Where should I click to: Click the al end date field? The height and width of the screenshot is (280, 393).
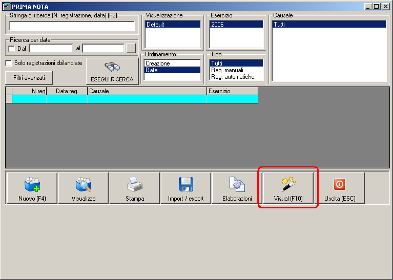click(104, 48)
